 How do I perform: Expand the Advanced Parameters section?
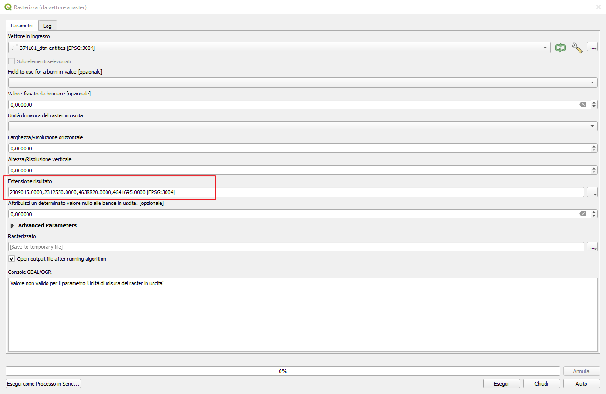13,225
